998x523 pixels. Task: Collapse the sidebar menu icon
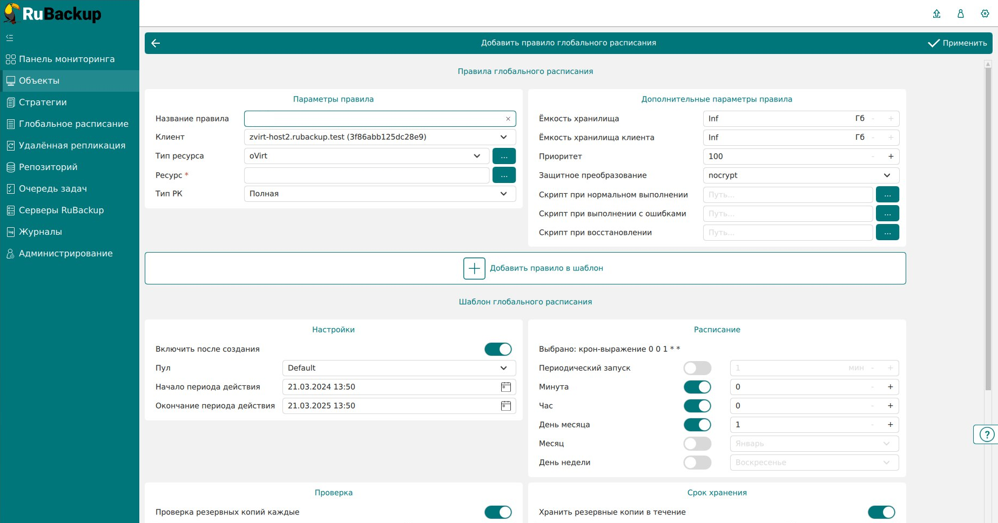pyautogui.click(x=10, y=38)
